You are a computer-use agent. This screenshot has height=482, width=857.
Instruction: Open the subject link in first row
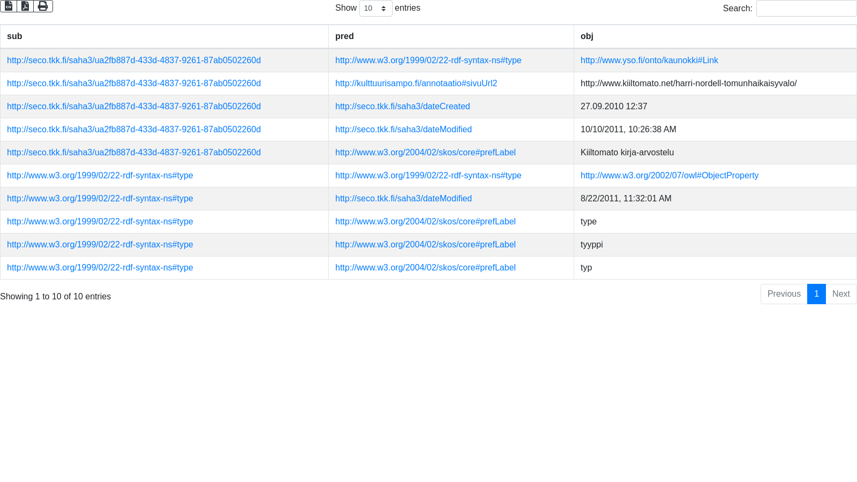pyautogui.click(x=134, y=61)
